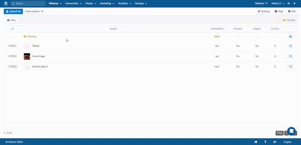The image size is (301, 145).
Task: Open the Interactivity menu
Action: [x=73, y=3]
